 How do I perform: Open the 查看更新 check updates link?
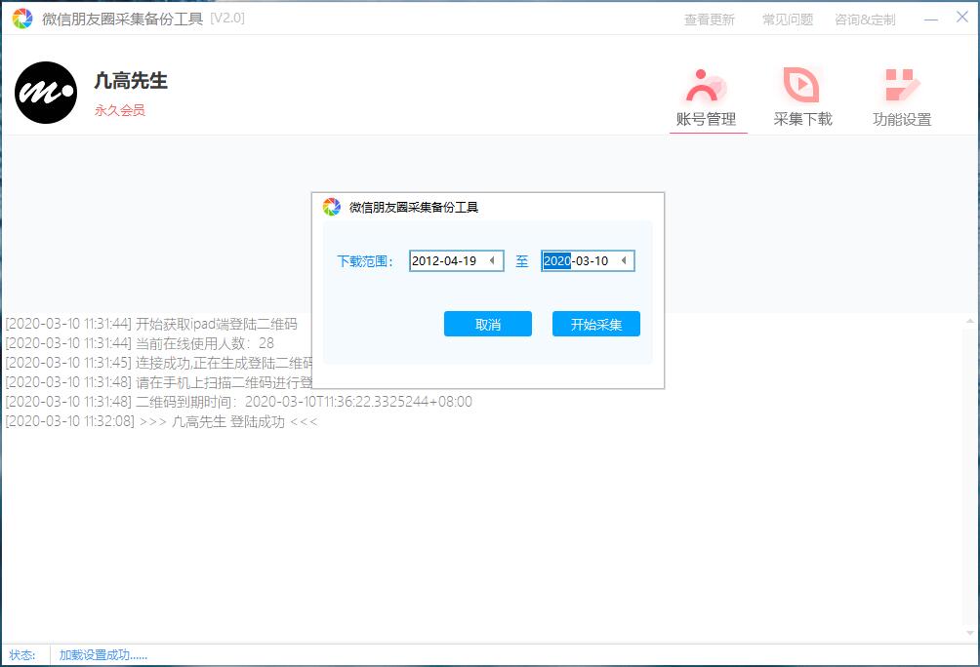tap(709, 20)
